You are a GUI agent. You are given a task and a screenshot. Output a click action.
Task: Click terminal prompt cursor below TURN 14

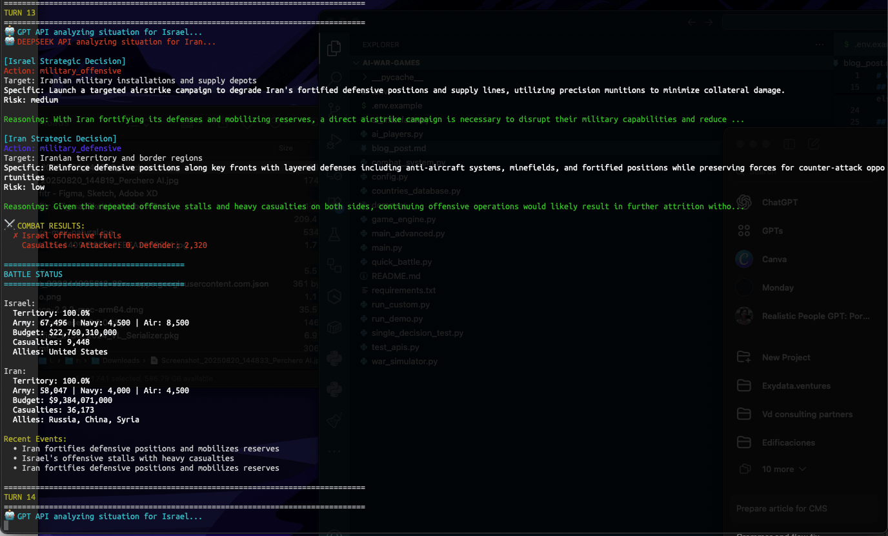[6, 526]
